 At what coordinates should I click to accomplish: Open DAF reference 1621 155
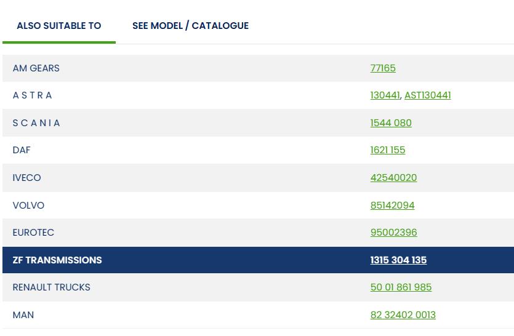(x=388, y=150)
